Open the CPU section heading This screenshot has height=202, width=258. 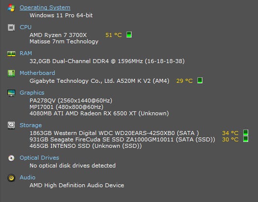[26, 27]
